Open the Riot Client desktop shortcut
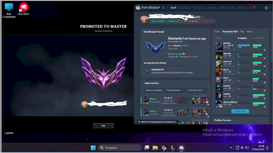The height and width of the screenshot is (153, 273). coord(24,9)
